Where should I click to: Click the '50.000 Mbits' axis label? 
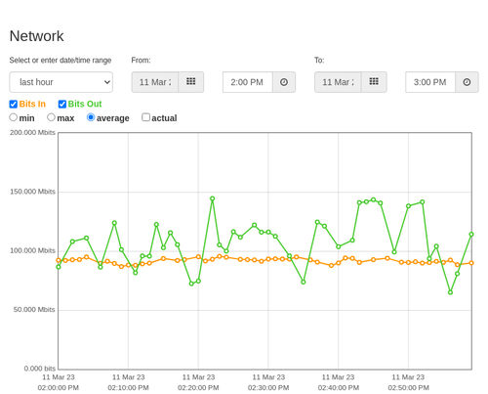[34, 310]
